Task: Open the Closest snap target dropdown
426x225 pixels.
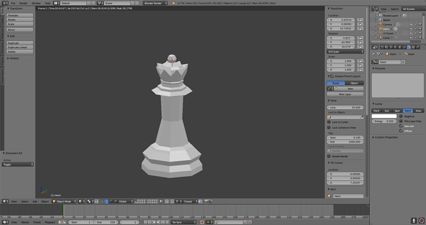Action: [x=190, y=202]
